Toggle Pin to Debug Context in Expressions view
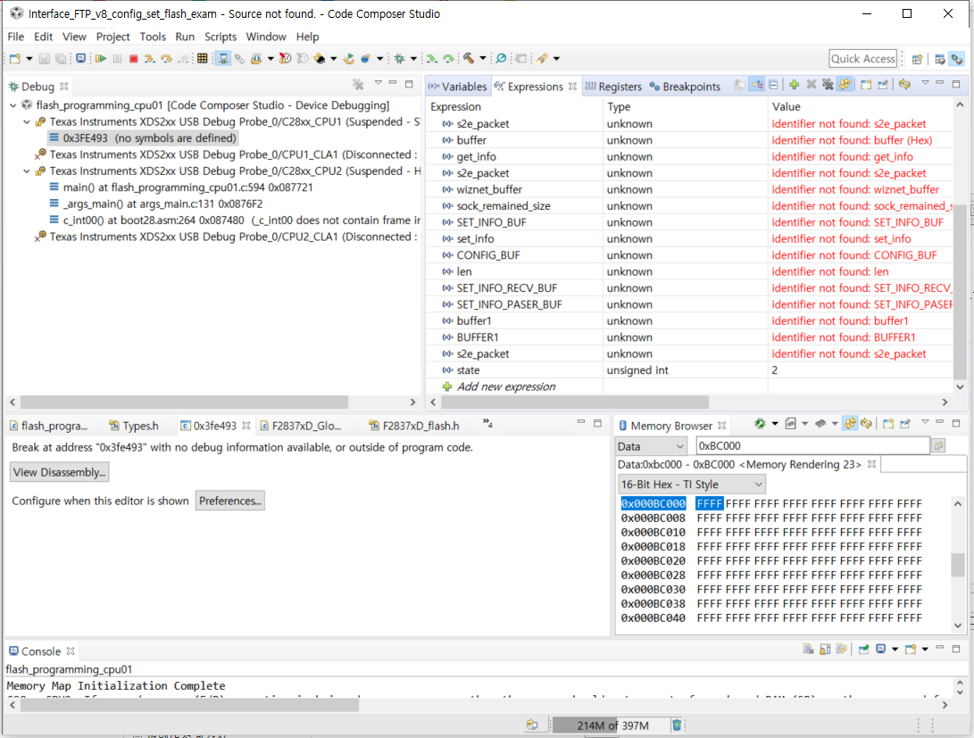Screen dimensions: 974x738 [x=883, y=85]
